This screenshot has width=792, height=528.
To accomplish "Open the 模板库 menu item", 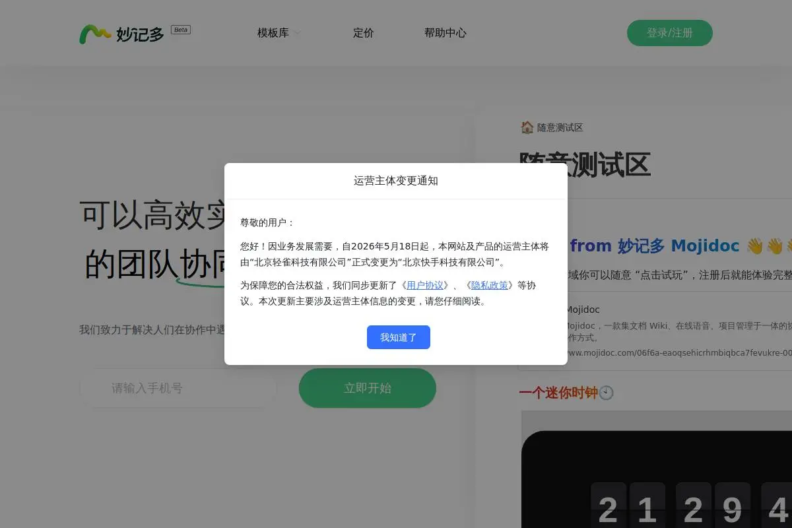I will 273,33.
